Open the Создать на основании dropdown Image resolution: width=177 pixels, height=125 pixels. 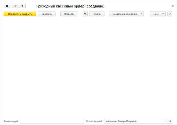pyautogui.click(x=126, y=14)
